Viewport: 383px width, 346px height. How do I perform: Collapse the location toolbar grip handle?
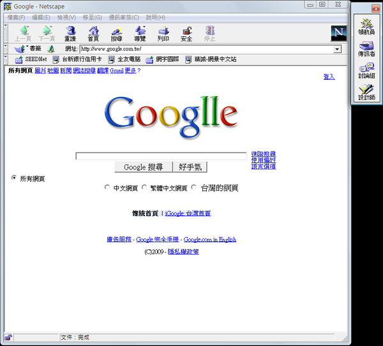point(6,49)
